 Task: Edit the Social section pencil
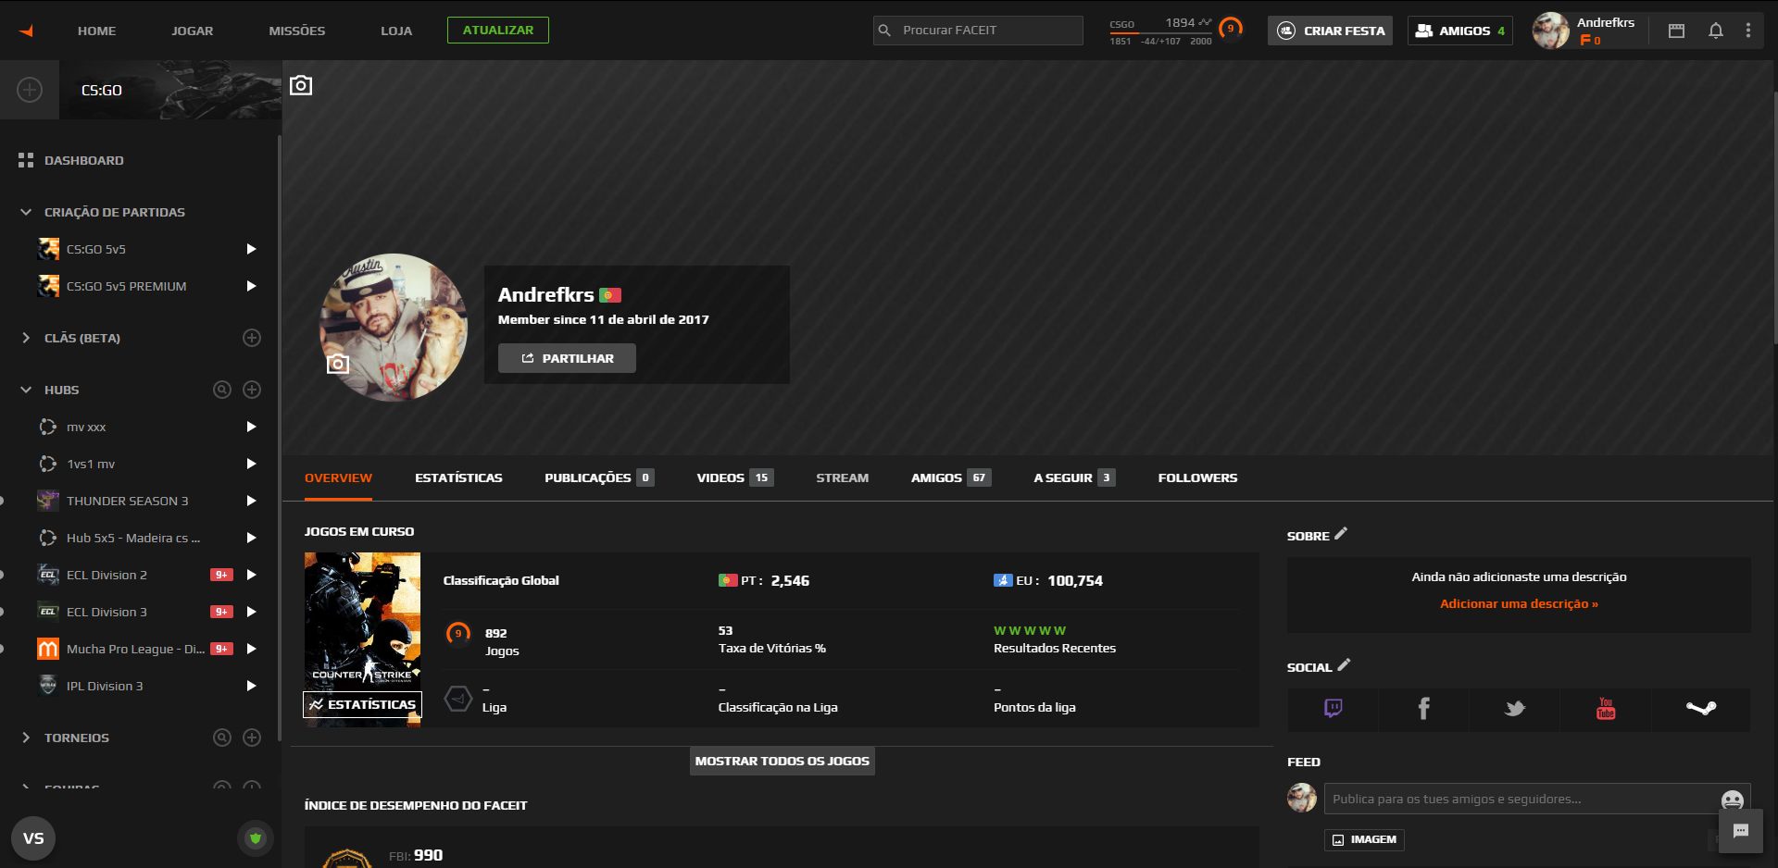(1344, 664)
